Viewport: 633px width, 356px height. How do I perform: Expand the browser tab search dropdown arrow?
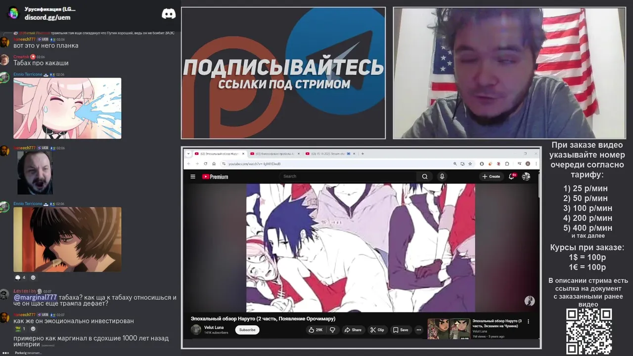(188, 154)
